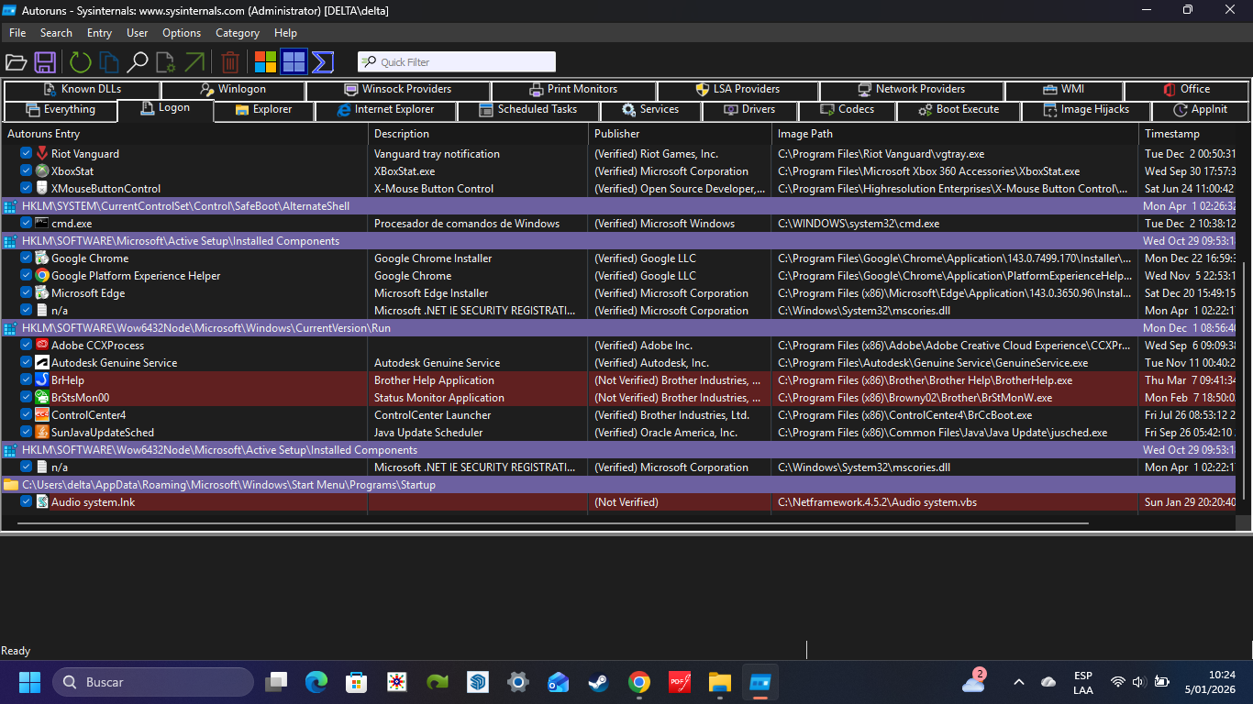Open the Category menu
This screenshot has width=1253, height=704.
click(238, 33)
